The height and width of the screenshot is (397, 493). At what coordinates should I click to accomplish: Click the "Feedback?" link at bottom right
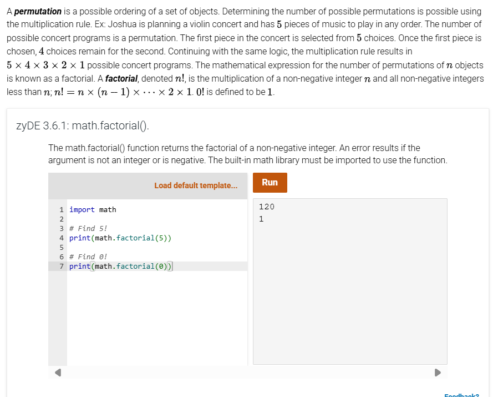(461, 395)
